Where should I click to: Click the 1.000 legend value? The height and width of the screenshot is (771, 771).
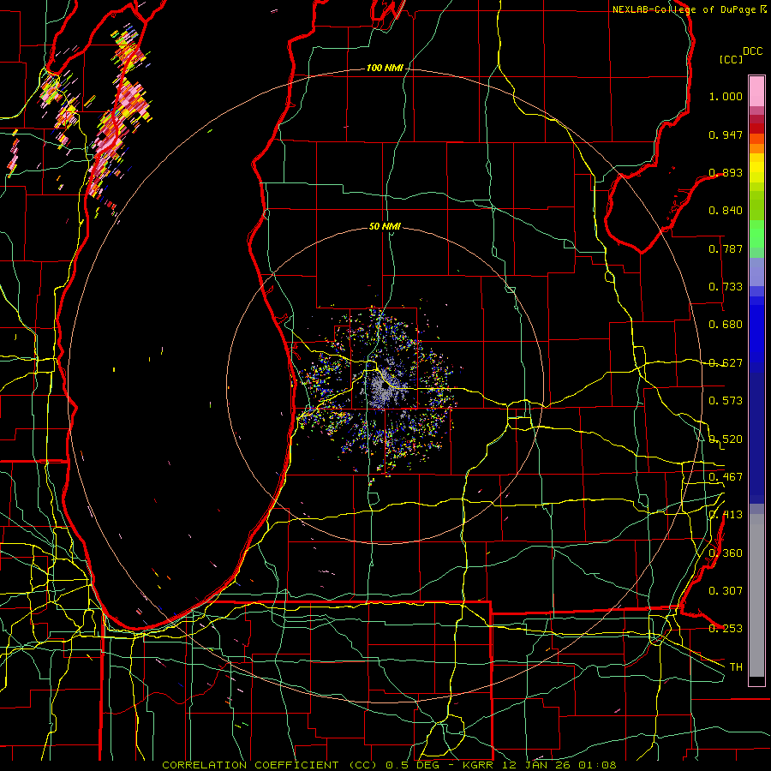[x=726, y=96]
